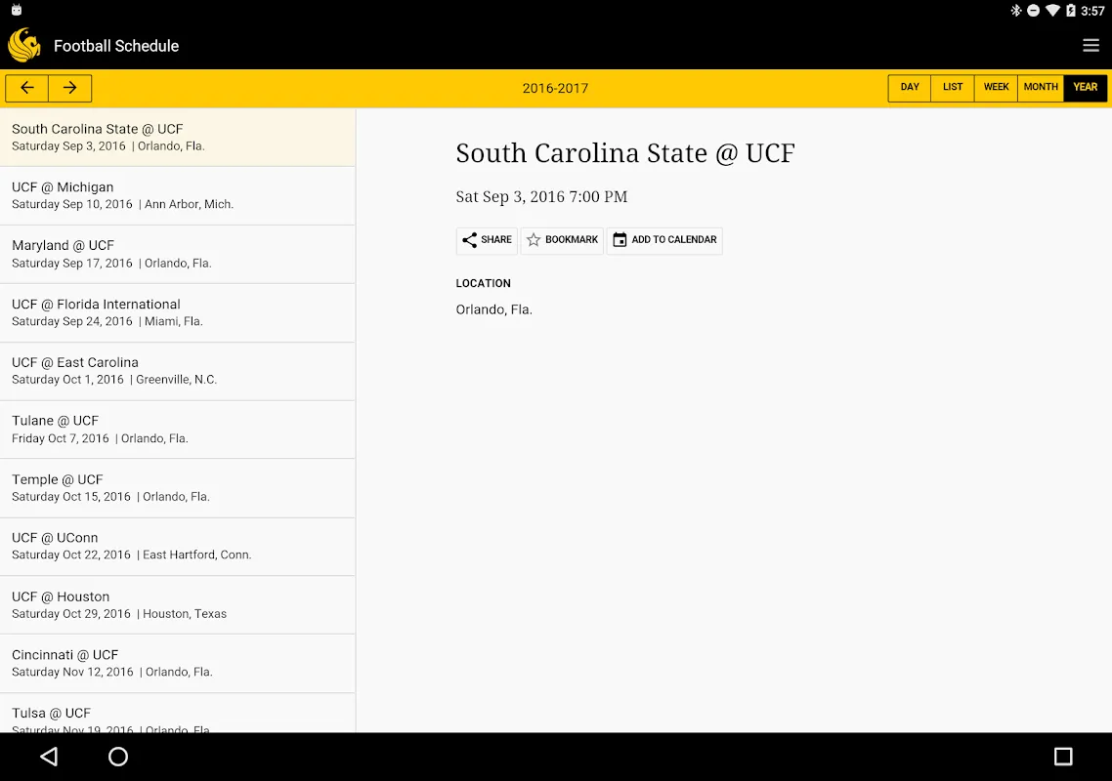Open the hamburger menu icon
This screenshot has width=1112, height=781.
point(1091,45)
